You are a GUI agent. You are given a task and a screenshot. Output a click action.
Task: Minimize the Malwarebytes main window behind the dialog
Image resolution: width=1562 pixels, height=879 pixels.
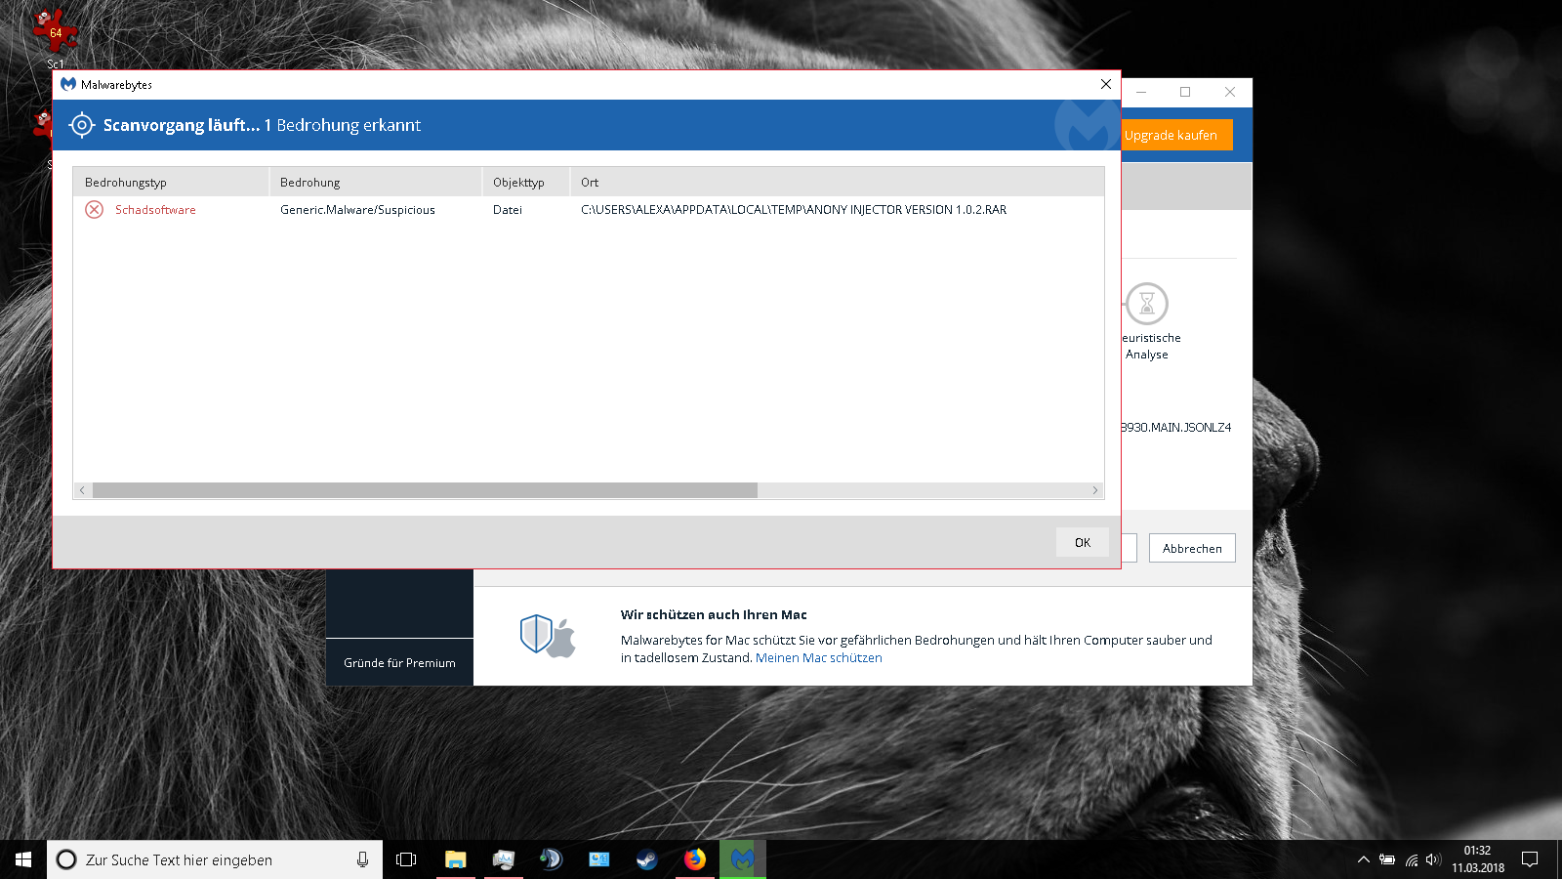tap(1140, 92)
